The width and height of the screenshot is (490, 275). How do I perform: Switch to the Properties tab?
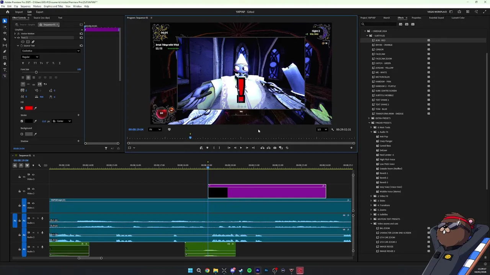pos(416,18)
